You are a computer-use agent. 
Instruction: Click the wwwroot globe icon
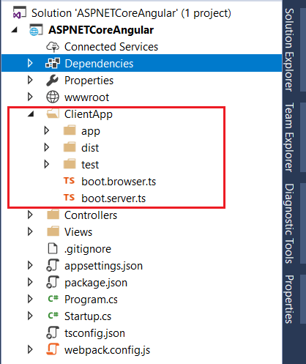click(53, 97)
